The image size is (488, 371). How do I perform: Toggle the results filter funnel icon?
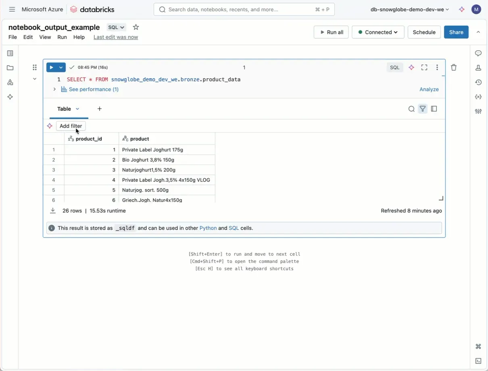click(423, 109)
